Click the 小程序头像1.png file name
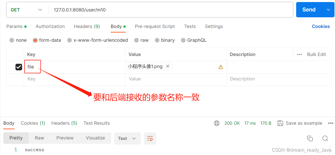Image resolution: width=335 pixels, height=155 pixels. (145, 66)
